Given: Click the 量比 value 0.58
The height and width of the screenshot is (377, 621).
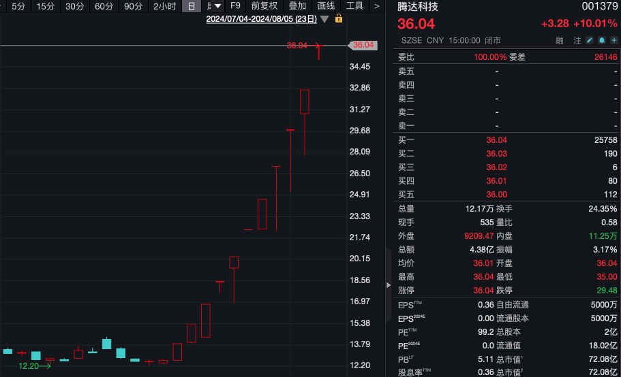Looking at the screenshot, I should (x=609, y=223).
